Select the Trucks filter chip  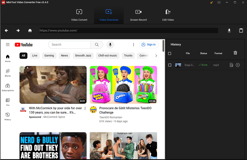pyautogui.click(x=128, y=56)
